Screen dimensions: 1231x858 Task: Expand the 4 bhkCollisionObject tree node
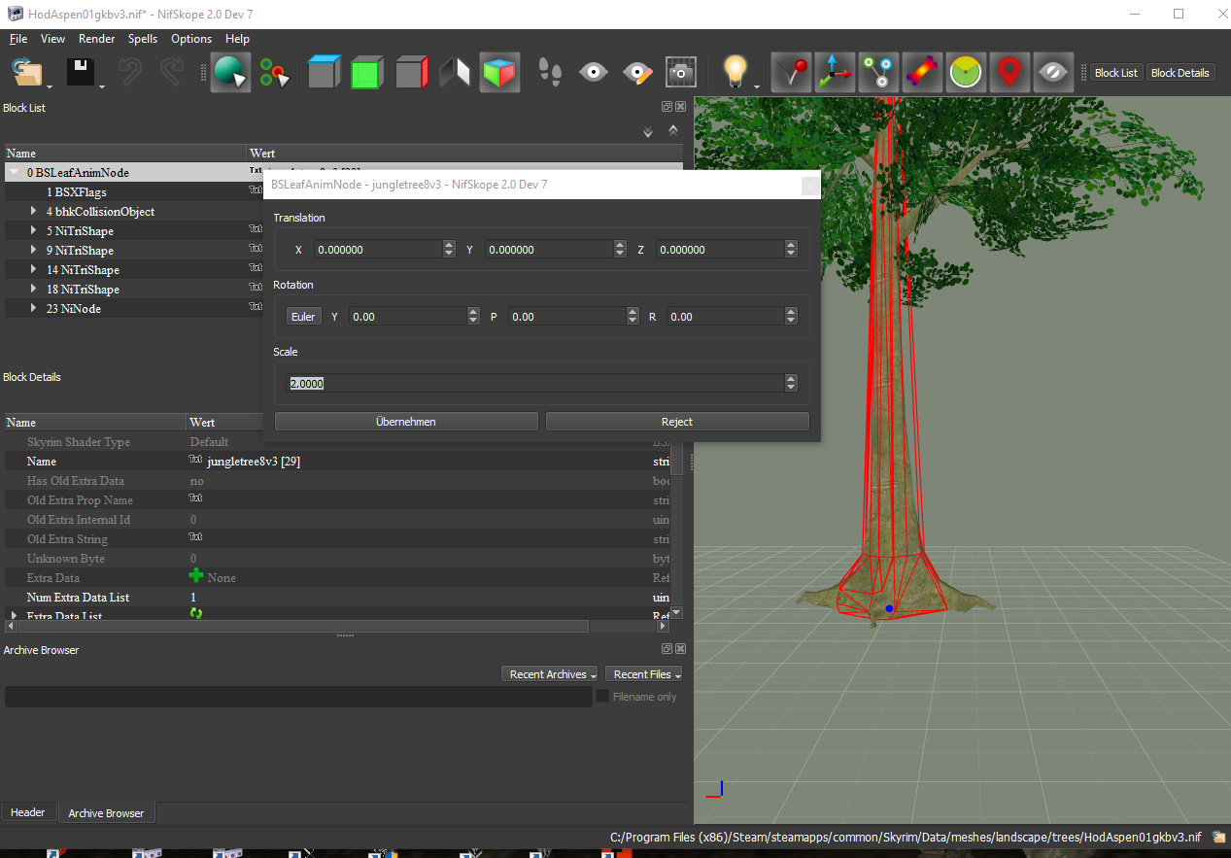[x=34, y=211]
